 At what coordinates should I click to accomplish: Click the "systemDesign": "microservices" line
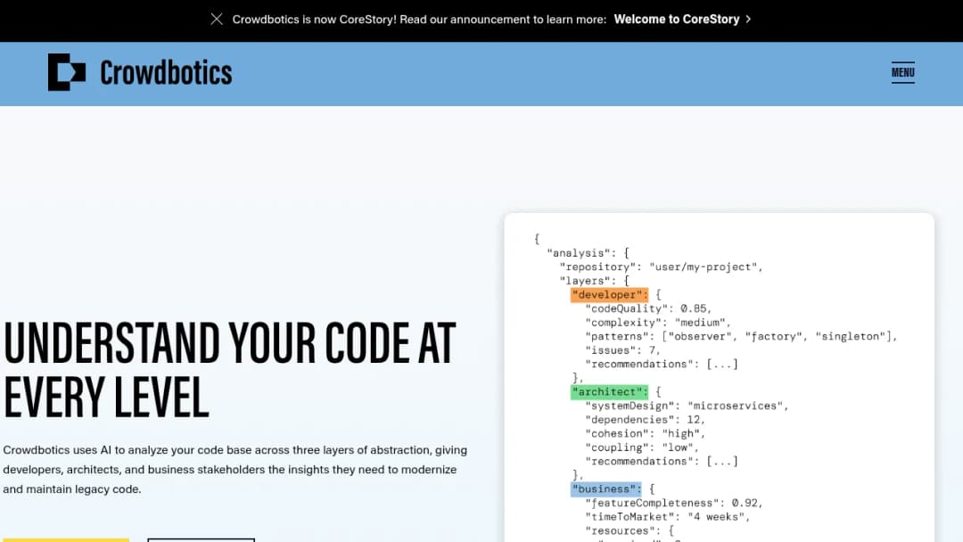click(x=686, y=406)
